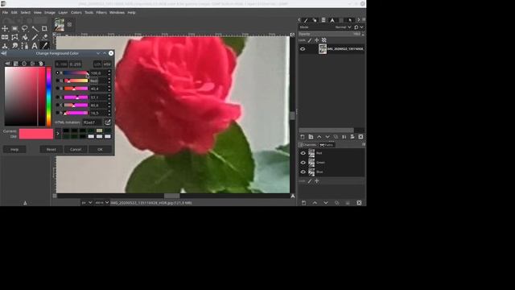Select the Text tool
The image size is (515, 290).
tap(35, 46)
